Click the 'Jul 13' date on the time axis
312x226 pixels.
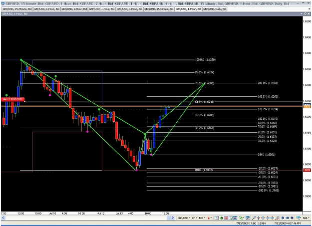click(119, 214)
